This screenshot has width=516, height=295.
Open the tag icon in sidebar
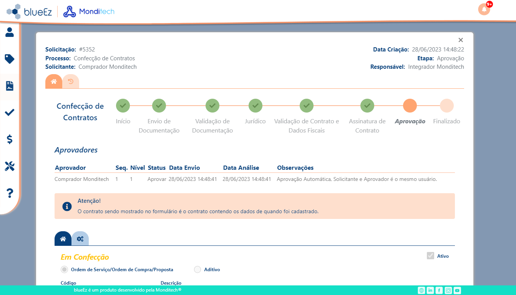pyautogui.click(x=10, y=59)
